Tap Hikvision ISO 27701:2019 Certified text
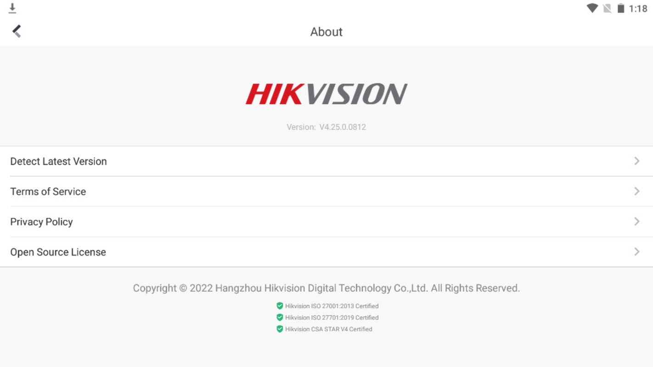653x367 pixels. tap(332, 317)
